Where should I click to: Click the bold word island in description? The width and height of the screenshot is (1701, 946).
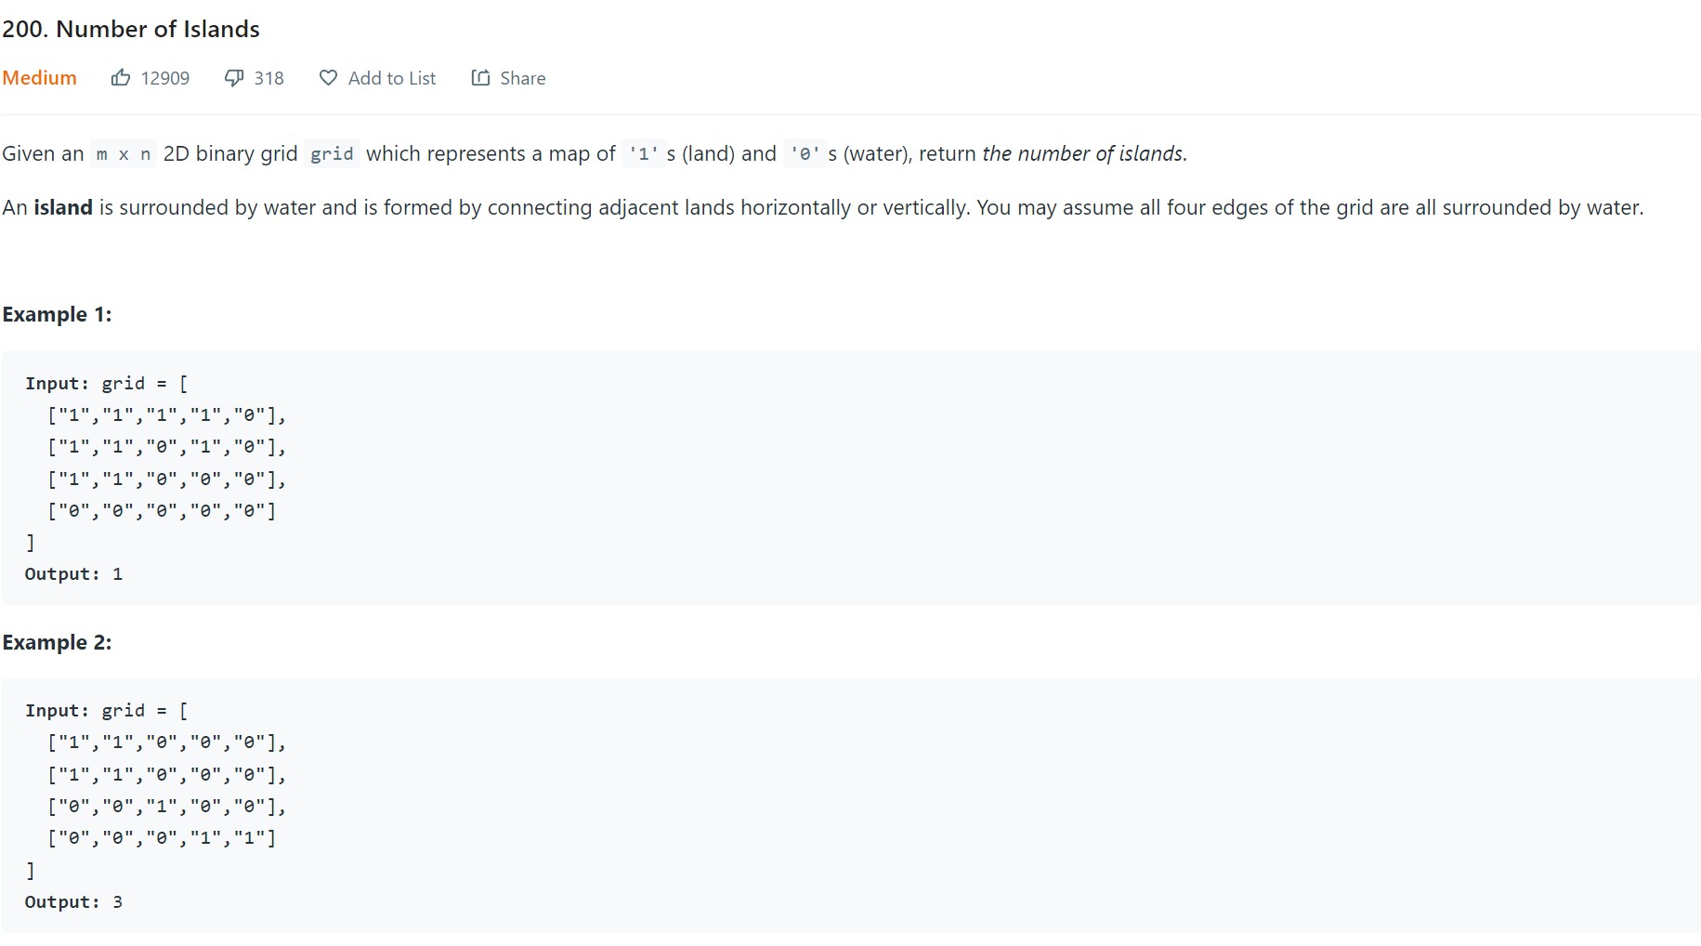(x=63, y=207)
